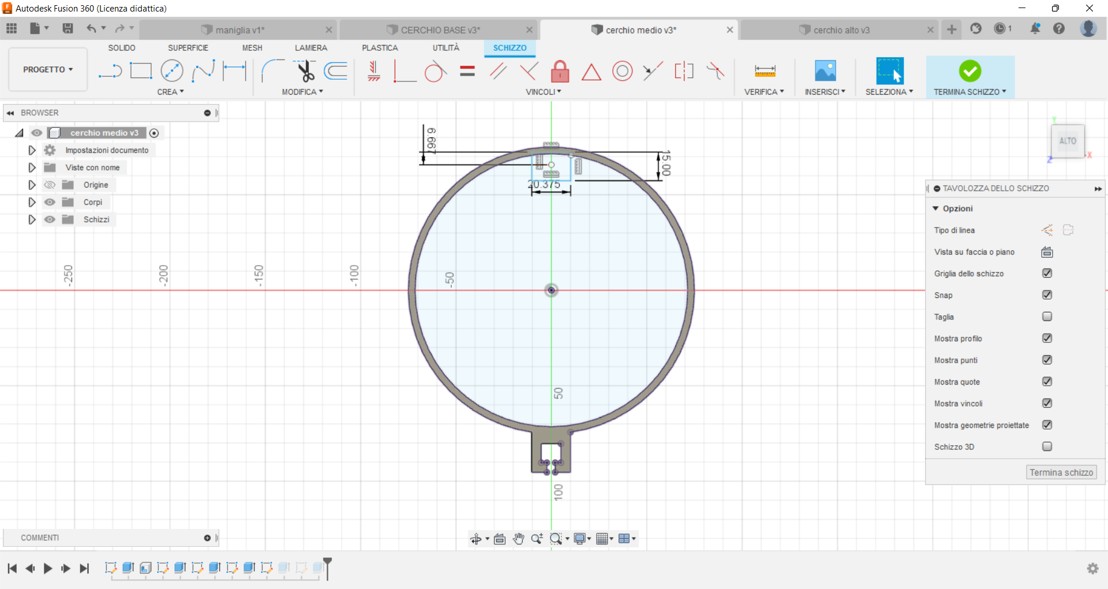The height and width of the screenshot is (589, 1108).
Task: Select the Line sketch tool
Action: pos(110,70)
